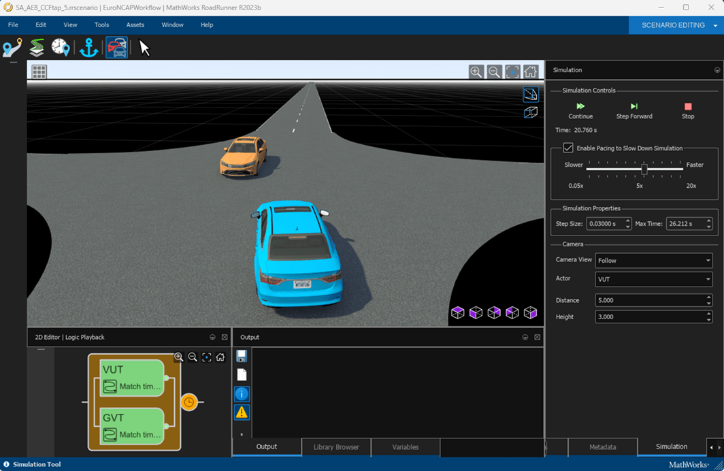Screen dimensions: 724x471
Task: Switch to the Variables tab
Action: 406,447
